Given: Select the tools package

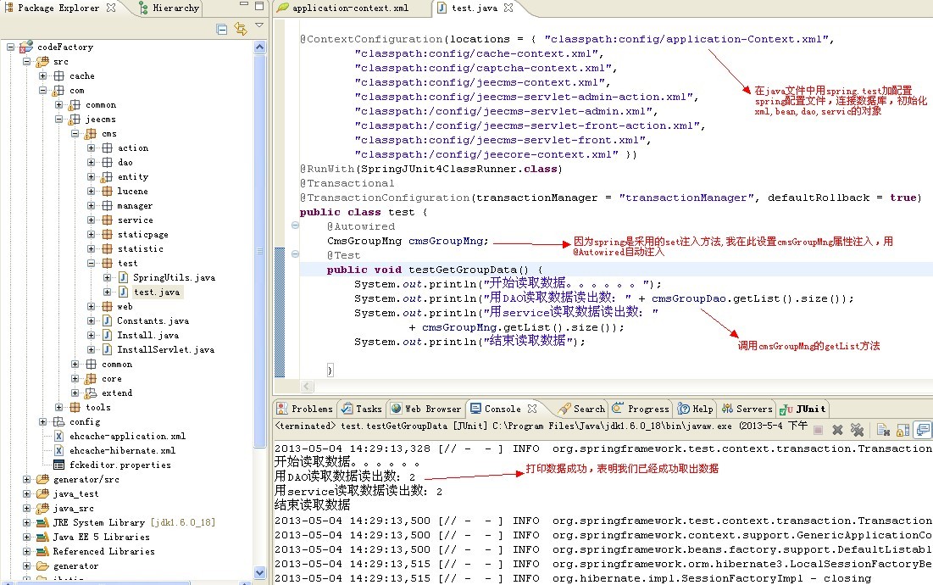Looking at the screenshot, I should coord(97,408).
